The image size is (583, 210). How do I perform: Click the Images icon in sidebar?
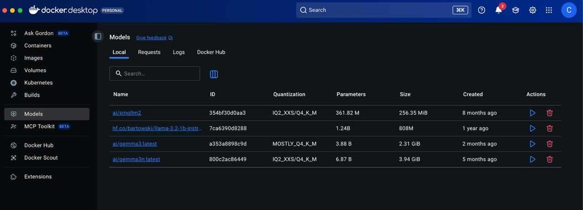(14, 58)
